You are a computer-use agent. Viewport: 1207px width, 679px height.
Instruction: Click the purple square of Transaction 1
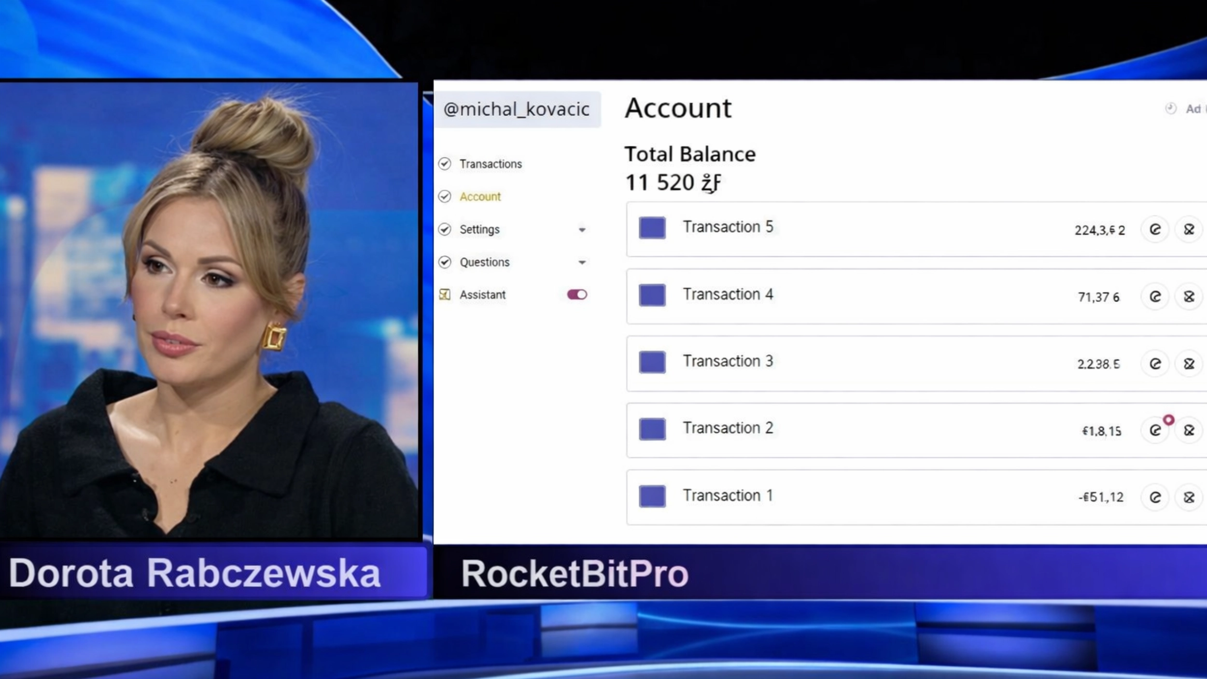click(x=652, y=496)
